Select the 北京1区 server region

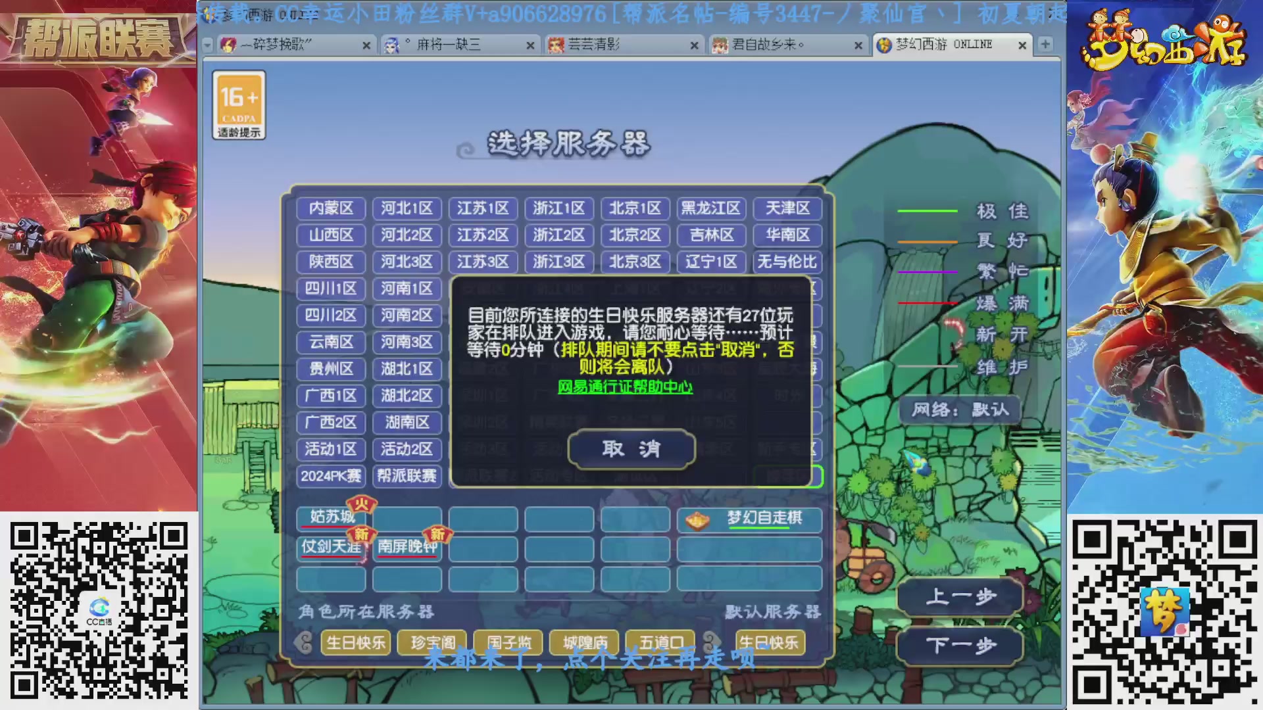635,208
